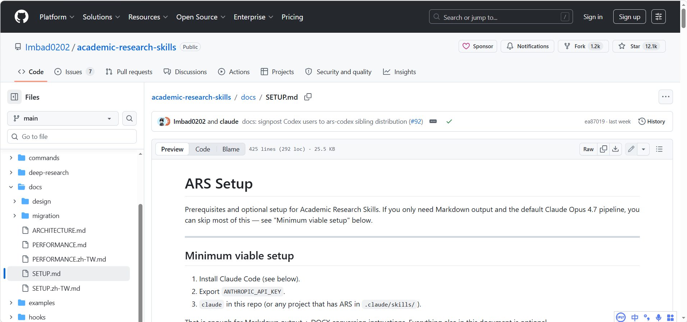
Task: Expand the Enterprise menu
Action: 253,17
